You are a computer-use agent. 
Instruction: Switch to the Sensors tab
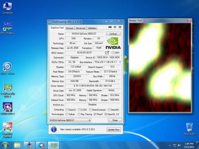coord(70,28)
